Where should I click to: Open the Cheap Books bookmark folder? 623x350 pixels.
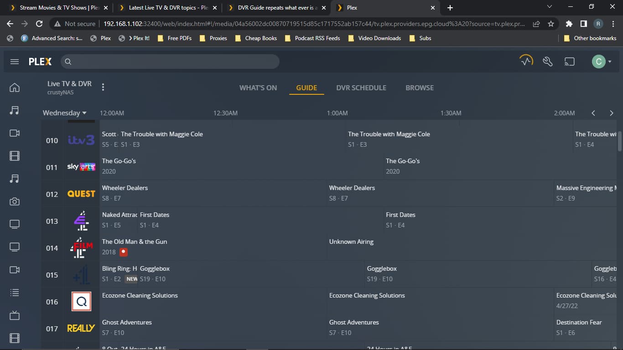click(255, 38)
